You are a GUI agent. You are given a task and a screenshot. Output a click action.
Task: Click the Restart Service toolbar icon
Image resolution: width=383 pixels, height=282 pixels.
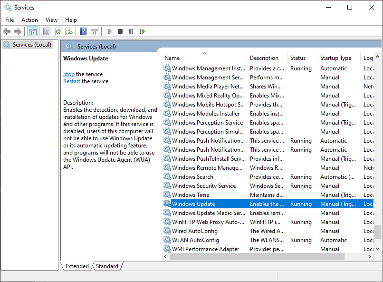tap(142, 31)
